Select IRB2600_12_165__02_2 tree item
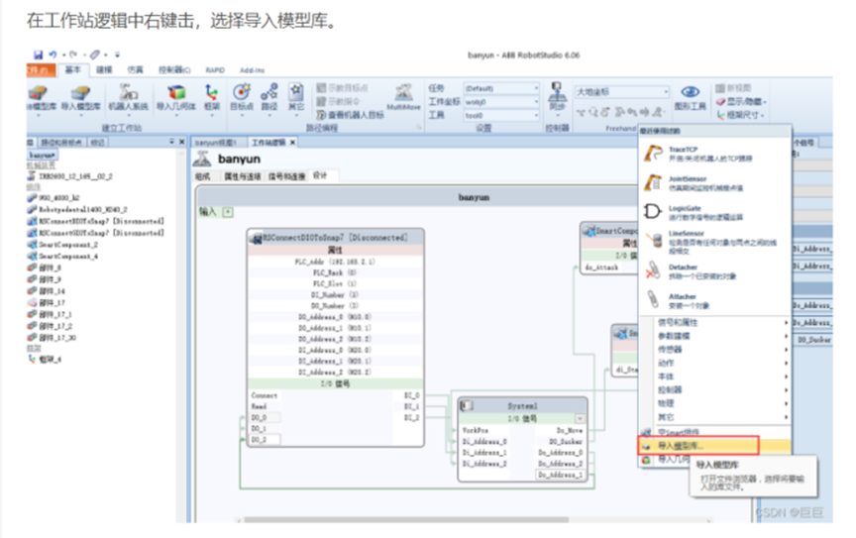 (x=70, y=176)
